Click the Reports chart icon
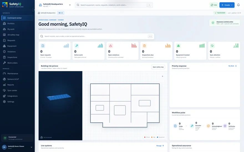Image resolution: width=244 pixels, height=152 pixels. click(x=4, y=85)
